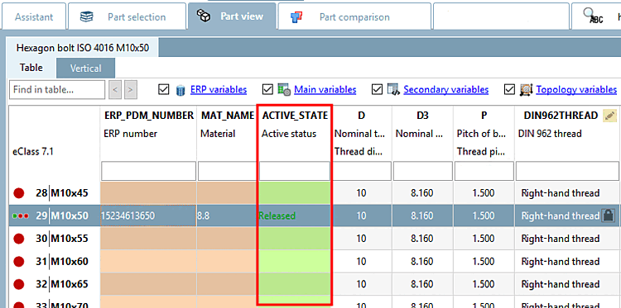Toggle the Topology variables checkbox
The width and height of the screenshot is (621, 308).
[509, 90]
